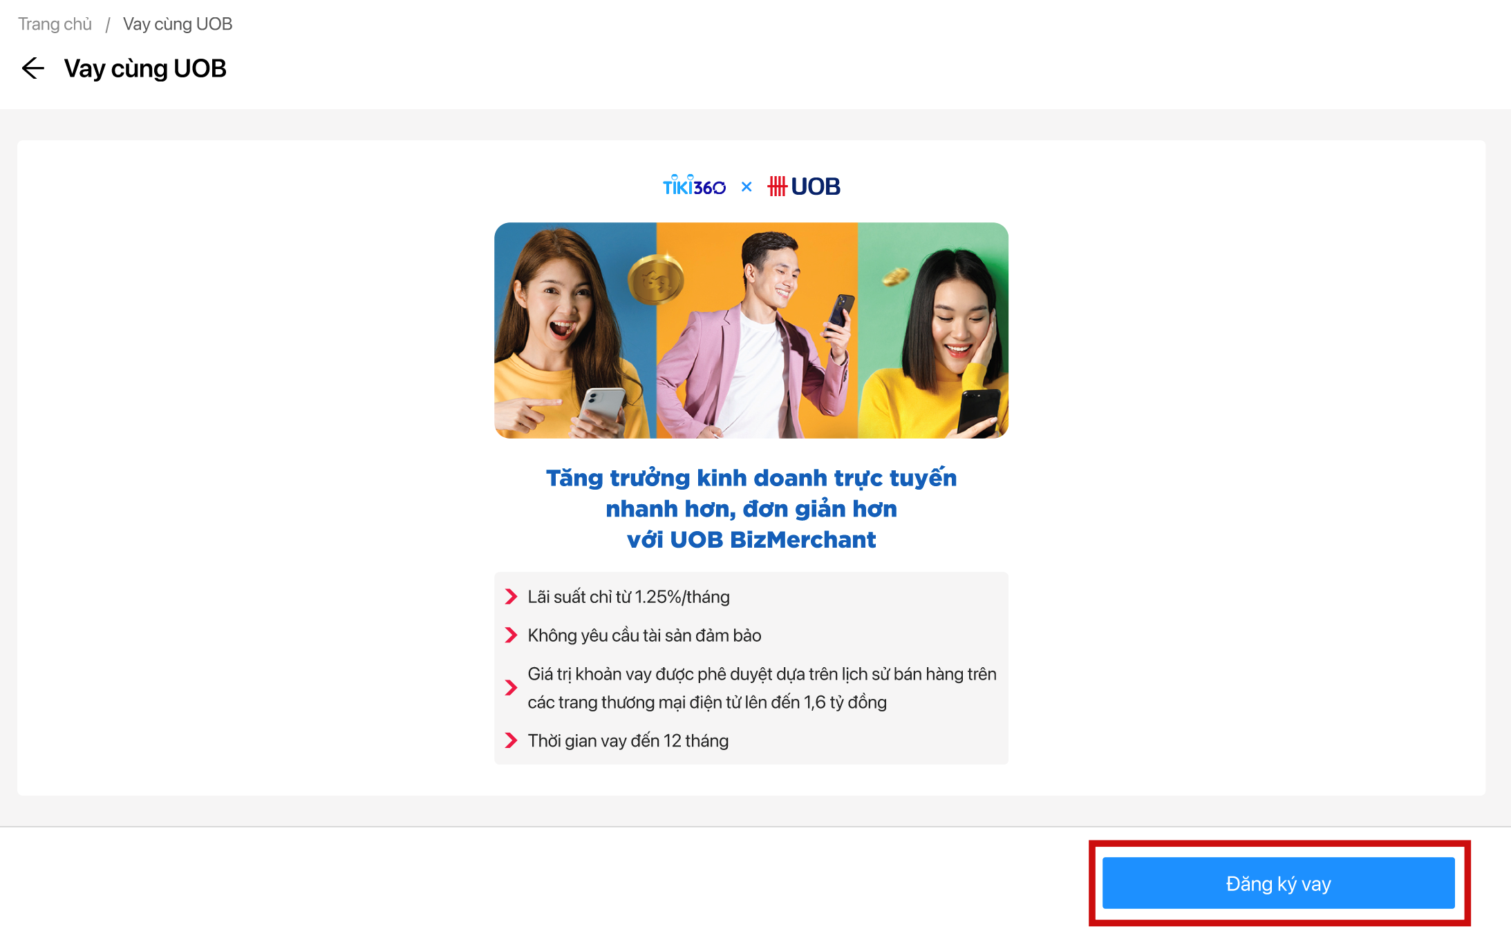The width and height of the screenshot is (1511, 931).
Task: Click the back arrow icon
Action: point(33,68)
